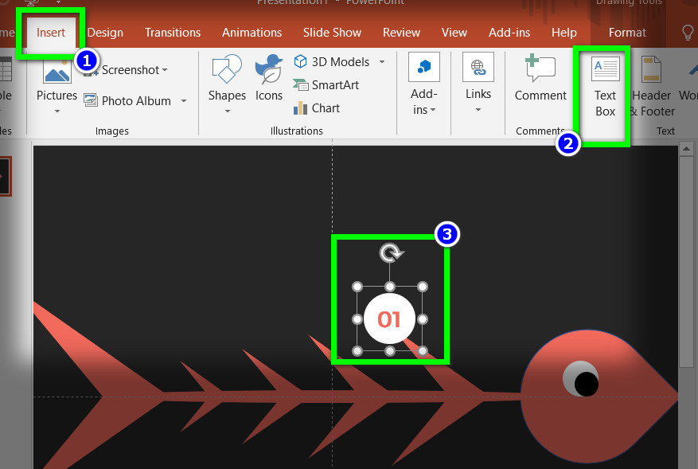Open the Animations tab

click(252, 33)
